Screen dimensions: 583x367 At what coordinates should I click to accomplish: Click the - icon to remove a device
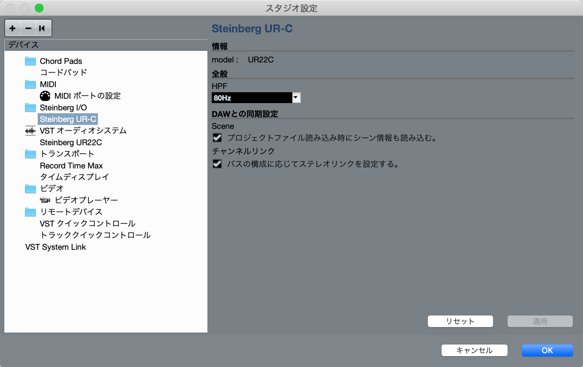point(28,28)
